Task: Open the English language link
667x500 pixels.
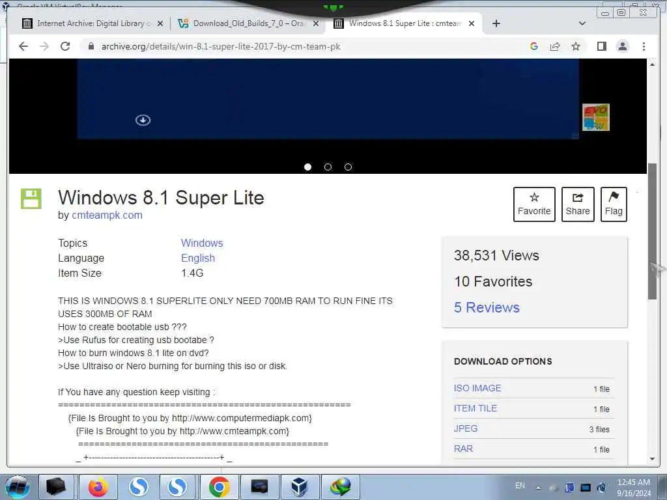Action: [x=198, y=258]
